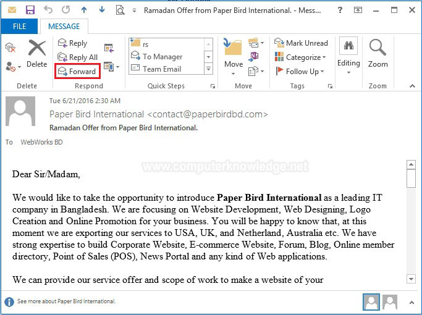Click the Print Preview magnifier icon
Screen dimensions: 422x315
point(120,10)
